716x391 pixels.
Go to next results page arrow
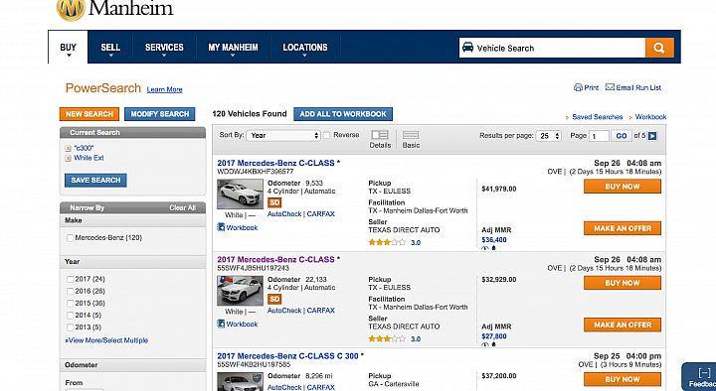[x=652, y=136]
